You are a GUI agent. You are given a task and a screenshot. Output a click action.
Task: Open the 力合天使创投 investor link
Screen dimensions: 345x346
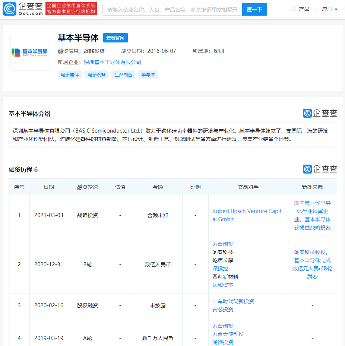pyautogui.click(x=228, y=334)
